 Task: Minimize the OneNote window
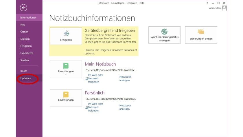click(x=213, y=3)
